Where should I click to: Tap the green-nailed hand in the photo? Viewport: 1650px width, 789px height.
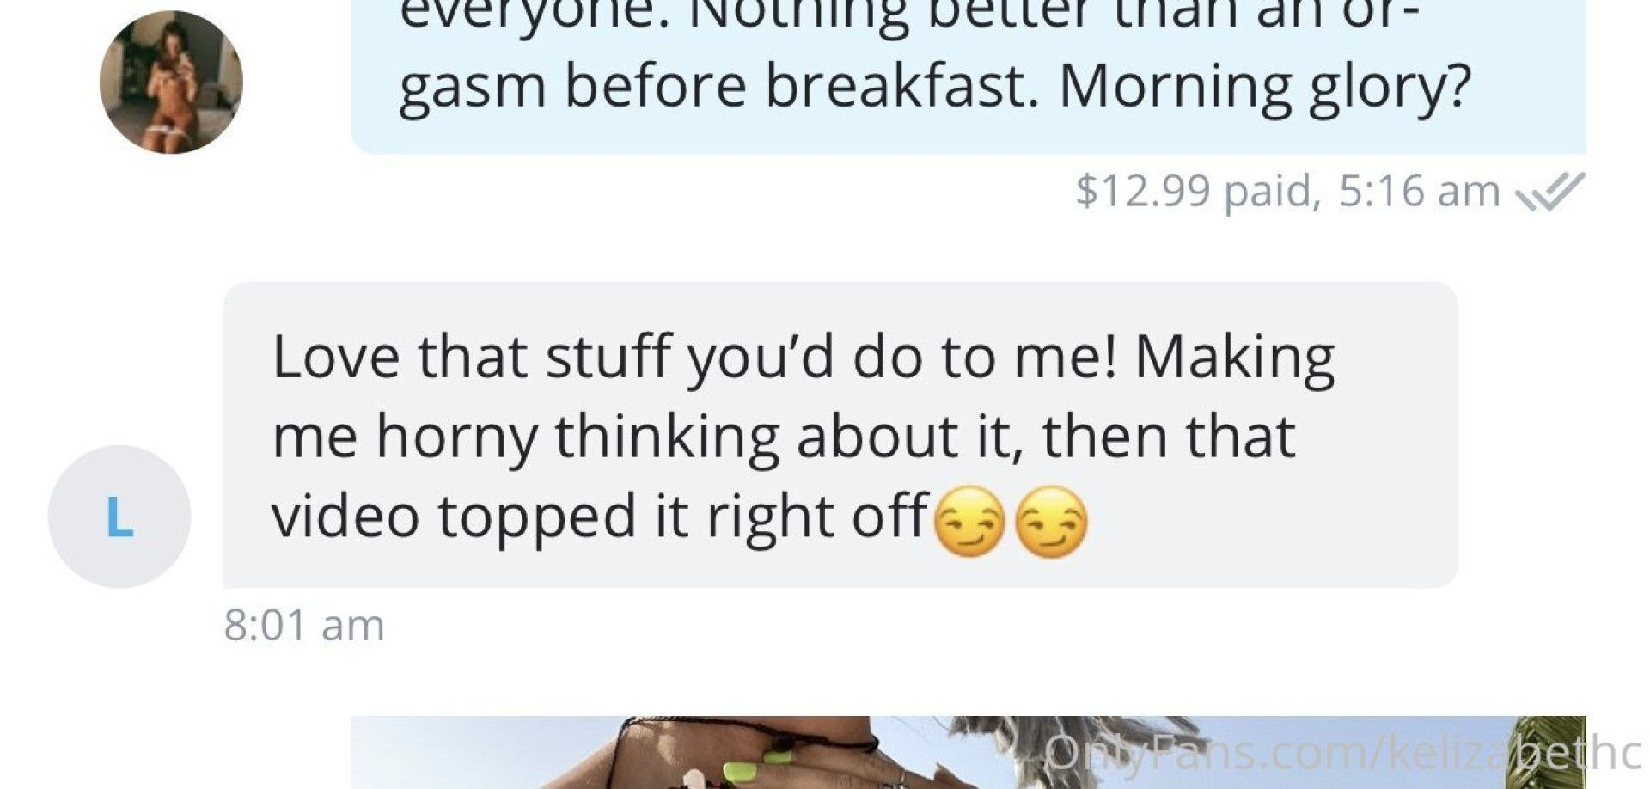(773, 763)
